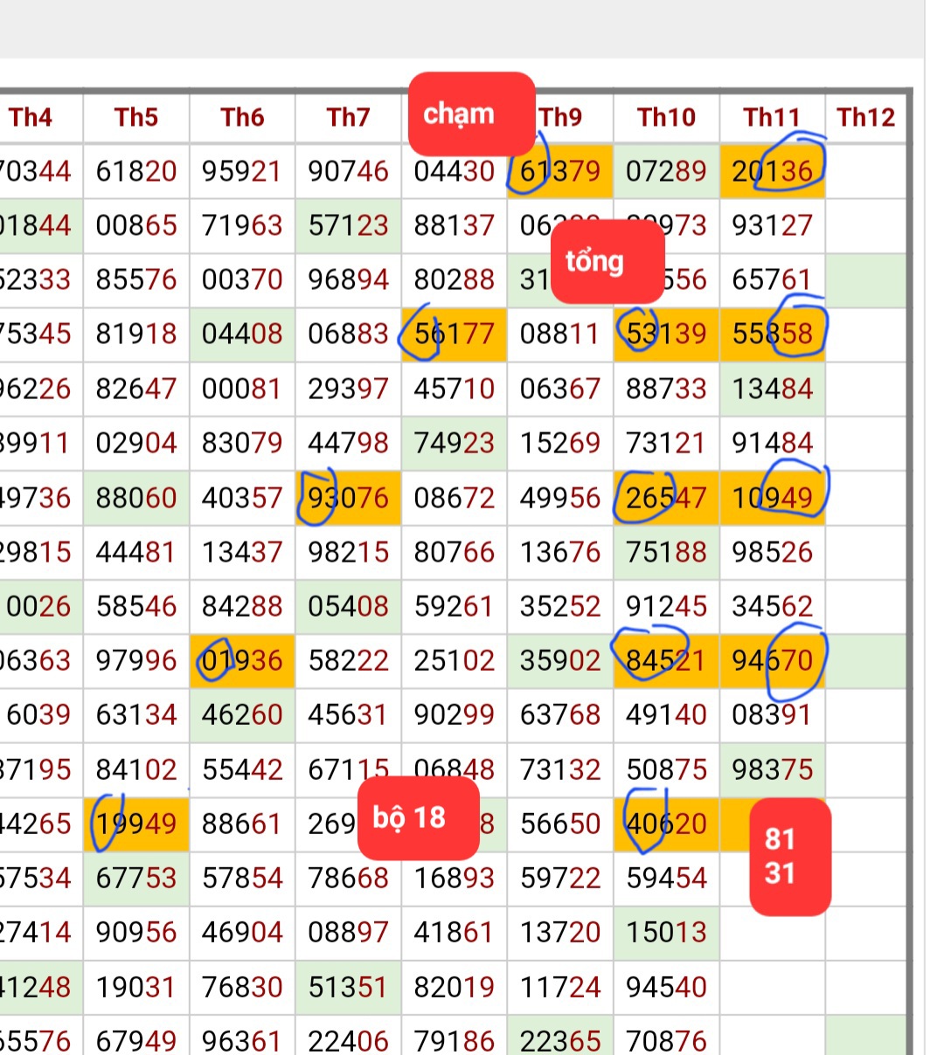Click cell 93127 in Th11 column
944x1055 pixels.
click(x=772, y=226)
